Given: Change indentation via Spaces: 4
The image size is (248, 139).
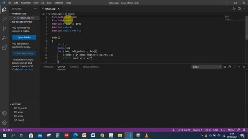Looking at the screenshot, I should (x=197, y=130).
